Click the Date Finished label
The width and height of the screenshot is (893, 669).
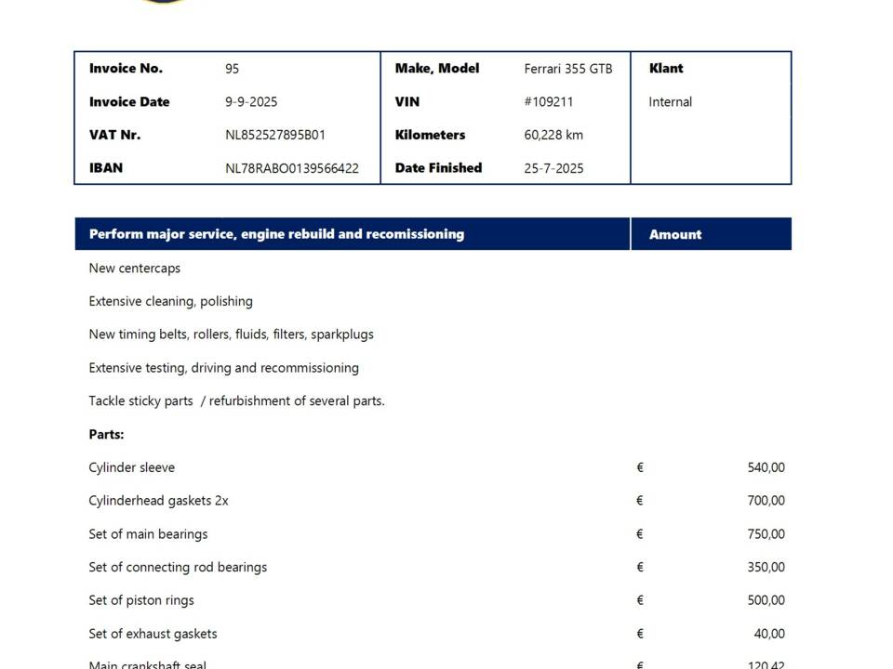(438, 168)
